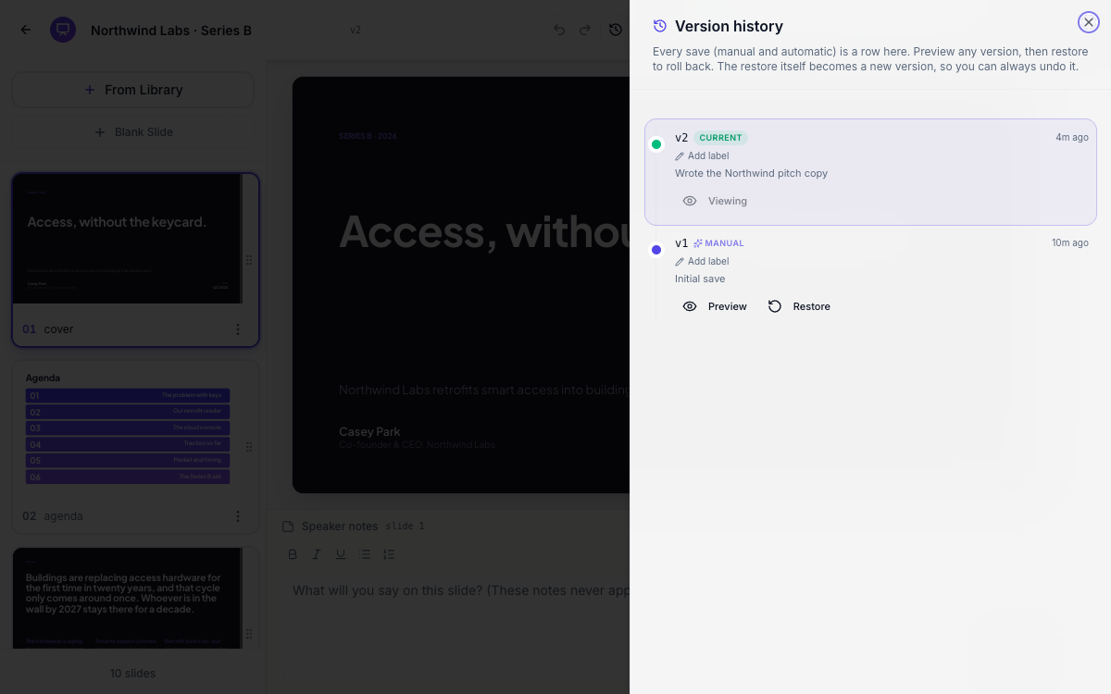This screenshot has width=1111, height=694.
Task: Click the undo arrow in top toolbar
Action: (559, 30)
